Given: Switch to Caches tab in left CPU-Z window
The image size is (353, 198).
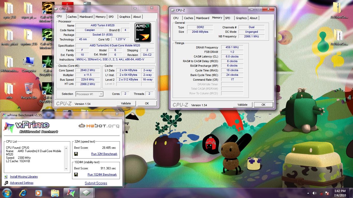Looking at the screenshot, I should pos(72,17).
